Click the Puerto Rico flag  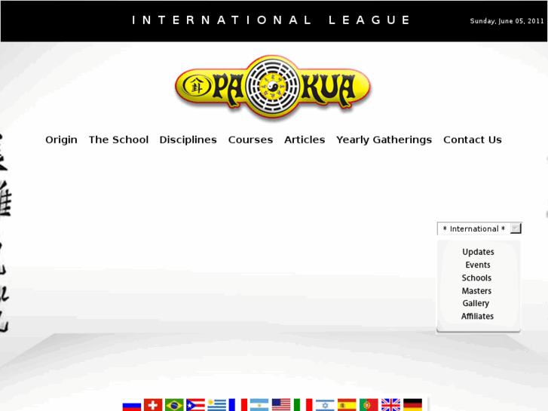point(196,405)
